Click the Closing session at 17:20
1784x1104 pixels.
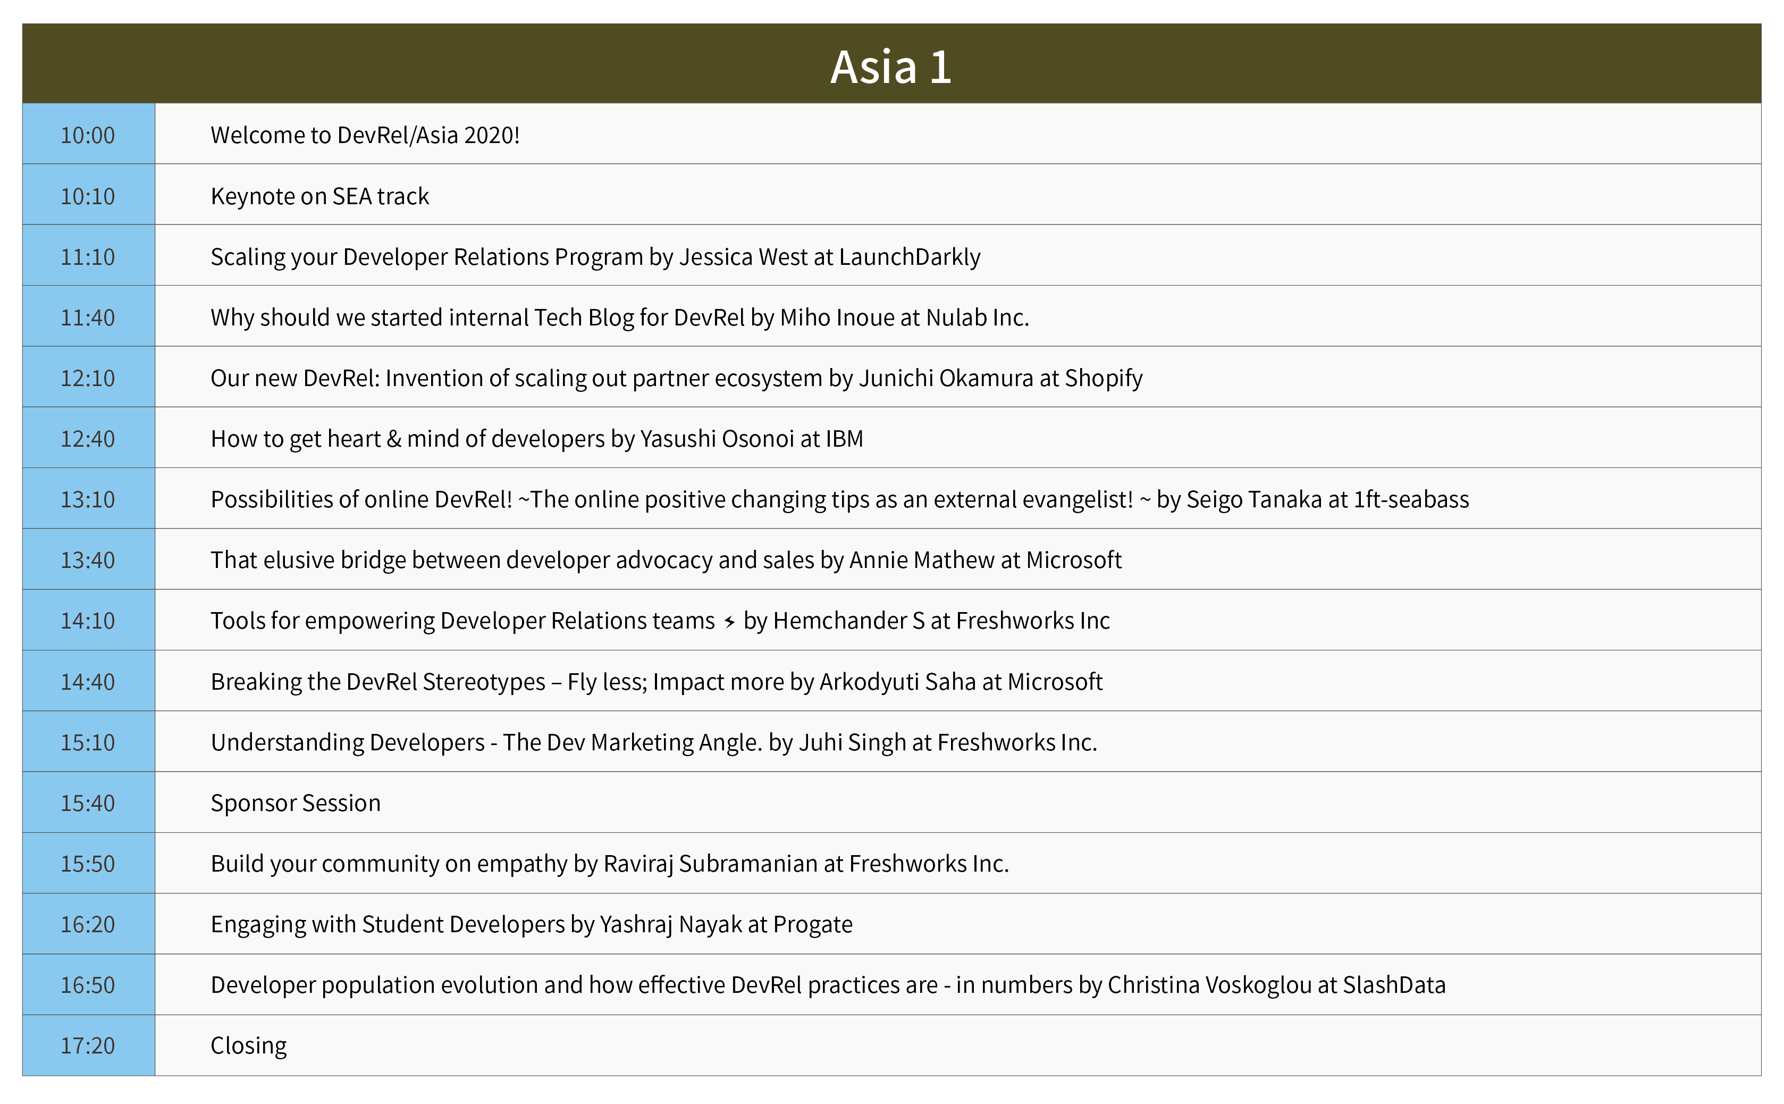248,1045
